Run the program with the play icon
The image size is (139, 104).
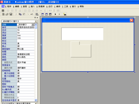click(x=55, y=14)
